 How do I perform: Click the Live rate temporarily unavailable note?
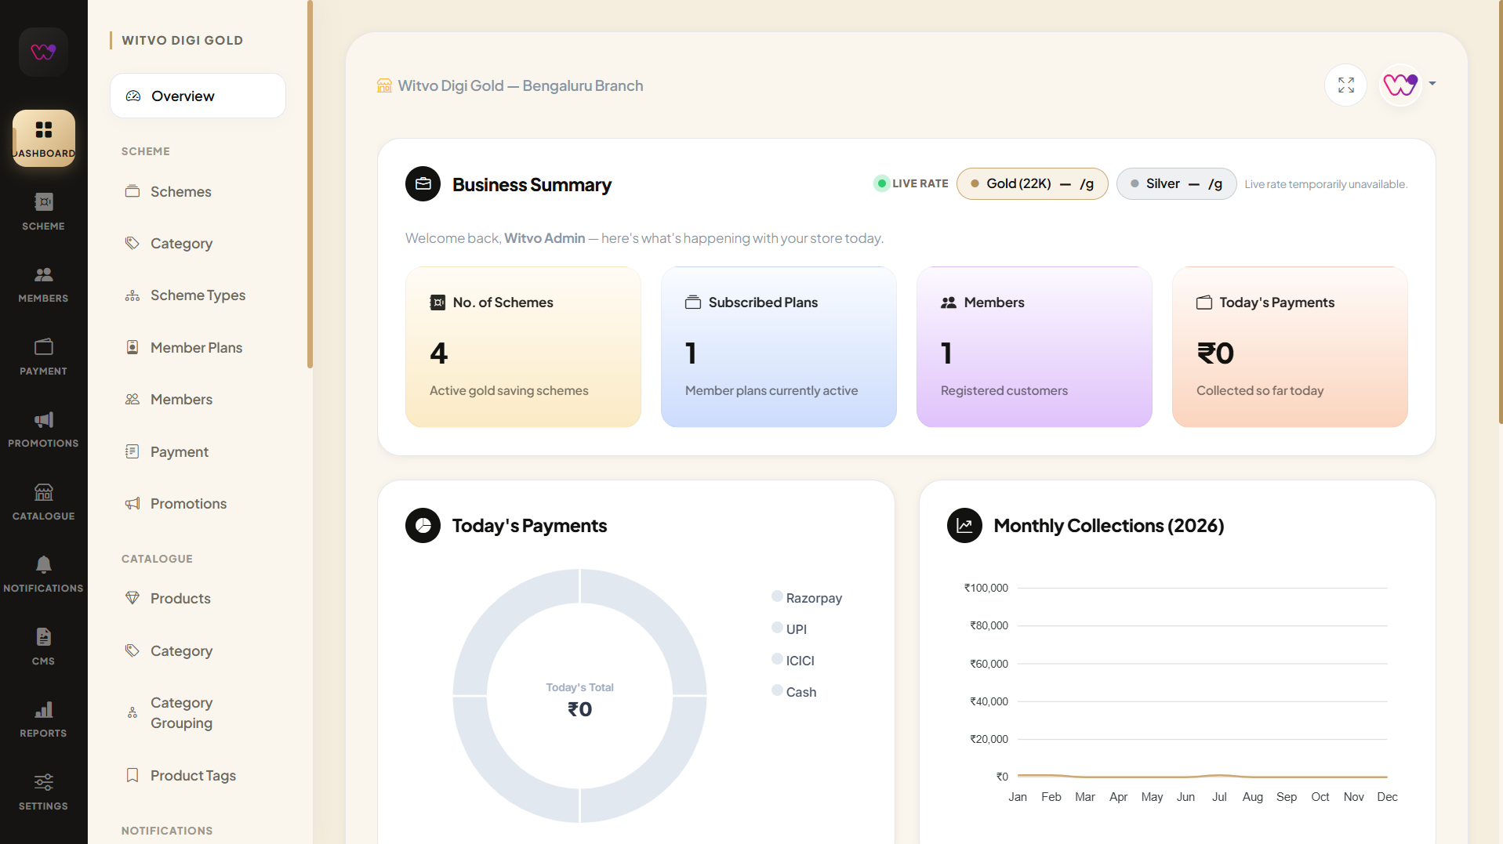point(1326,184)
